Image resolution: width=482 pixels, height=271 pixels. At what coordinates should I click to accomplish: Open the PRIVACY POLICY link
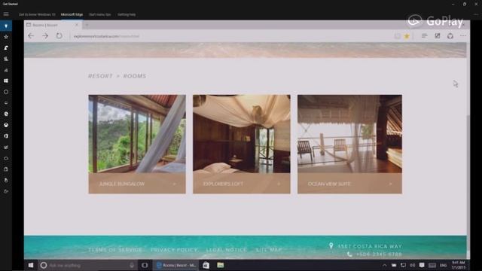pos(174,250)
